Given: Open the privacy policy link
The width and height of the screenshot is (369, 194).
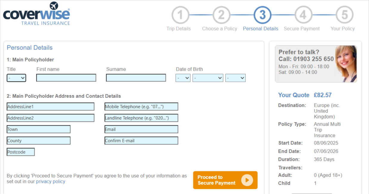Looking at the screenshot, I should pyautogui.click(x=50, y=181).
